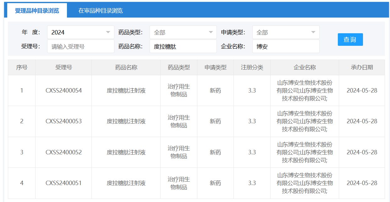Click the 序号 column header
This screenshot has width=390, height=202.
point(22,67)
